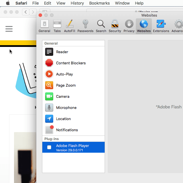Select the Auto-Play icon
This screenshot has height=183, width=183.
click(x=49, y=74)
